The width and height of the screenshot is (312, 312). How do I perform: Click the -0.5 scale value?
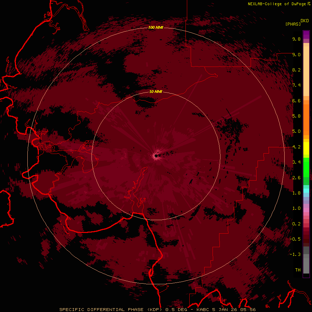point(295,239)
